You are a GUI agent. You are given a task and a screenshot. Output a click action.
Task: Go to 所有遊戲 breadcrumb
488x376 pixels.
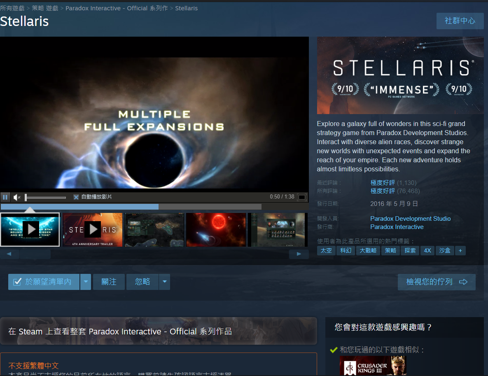[x=12, y=8]
